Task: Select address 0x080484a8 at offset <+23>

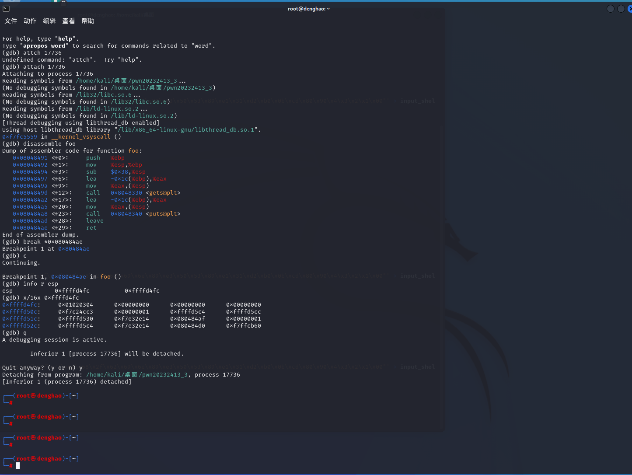Action: coord(30,214)
